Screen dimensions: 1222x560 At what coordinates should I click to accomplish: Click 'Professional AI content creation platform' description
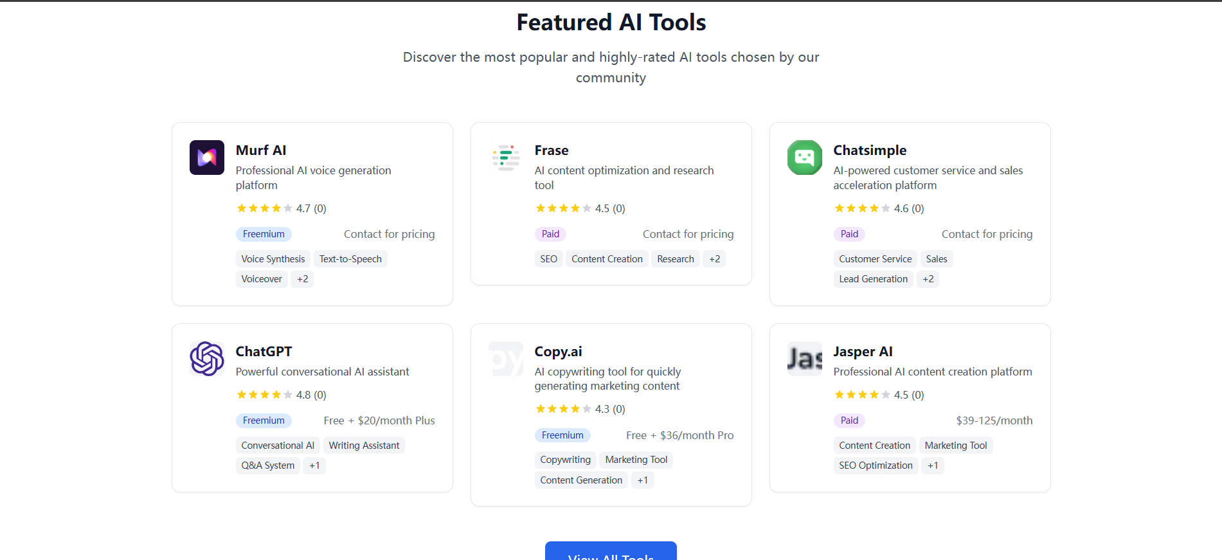coord(933,372)
